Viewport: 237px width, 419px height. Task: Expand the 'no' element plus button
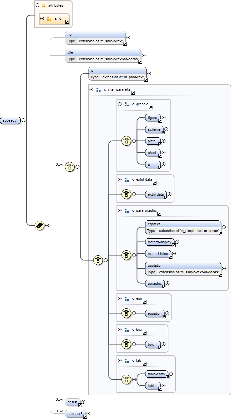128,38
